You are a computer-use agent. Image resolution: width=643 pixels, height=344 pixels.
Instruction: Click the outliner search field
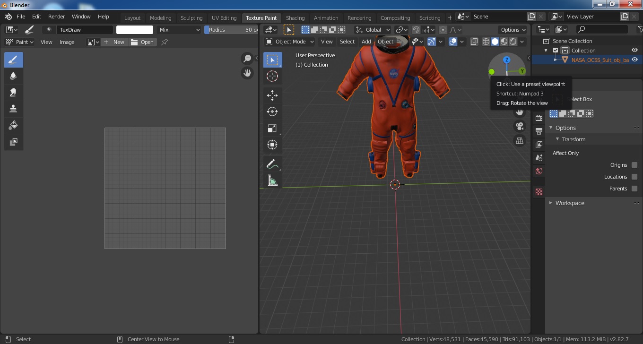click(602, 29)
